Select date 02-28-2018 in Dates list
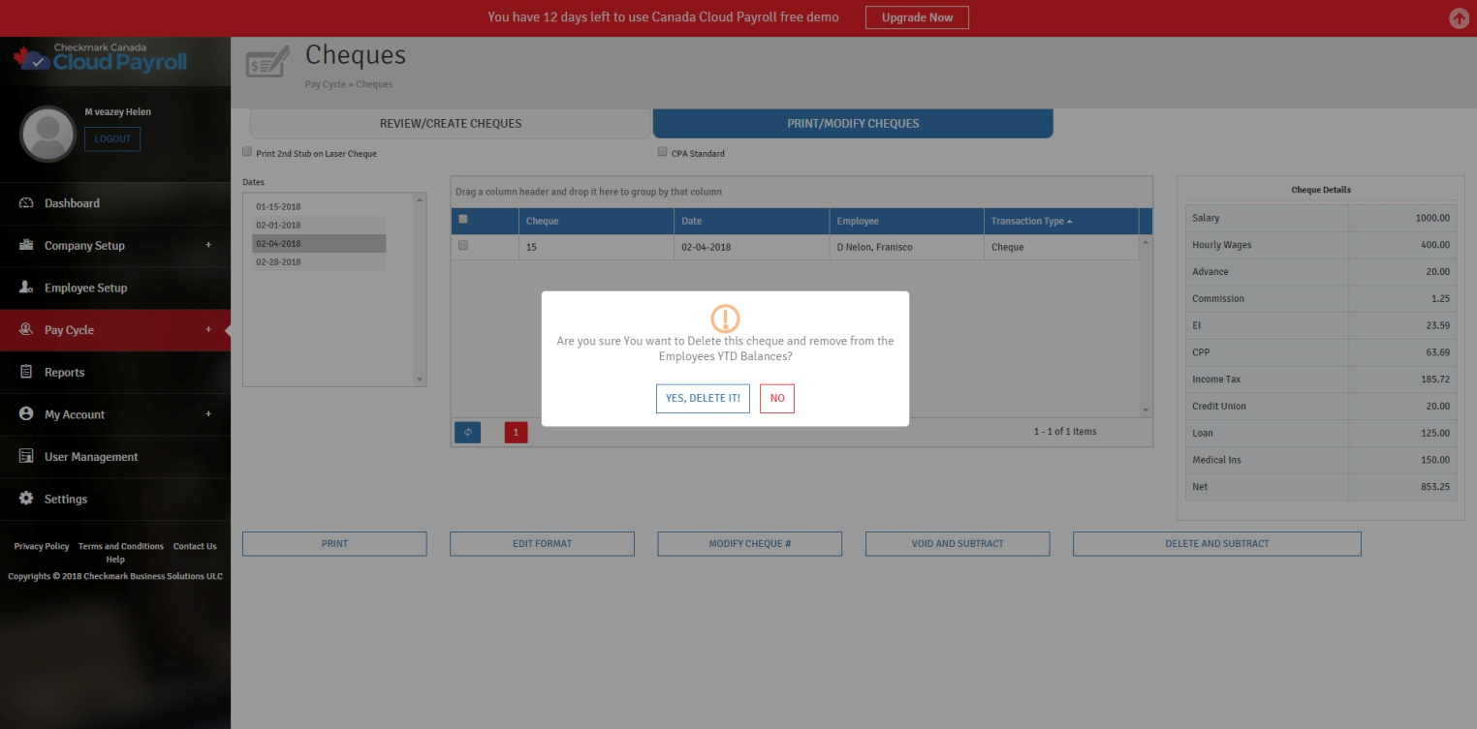Viewport: 1477px width, 729px height. pos(278,262)
